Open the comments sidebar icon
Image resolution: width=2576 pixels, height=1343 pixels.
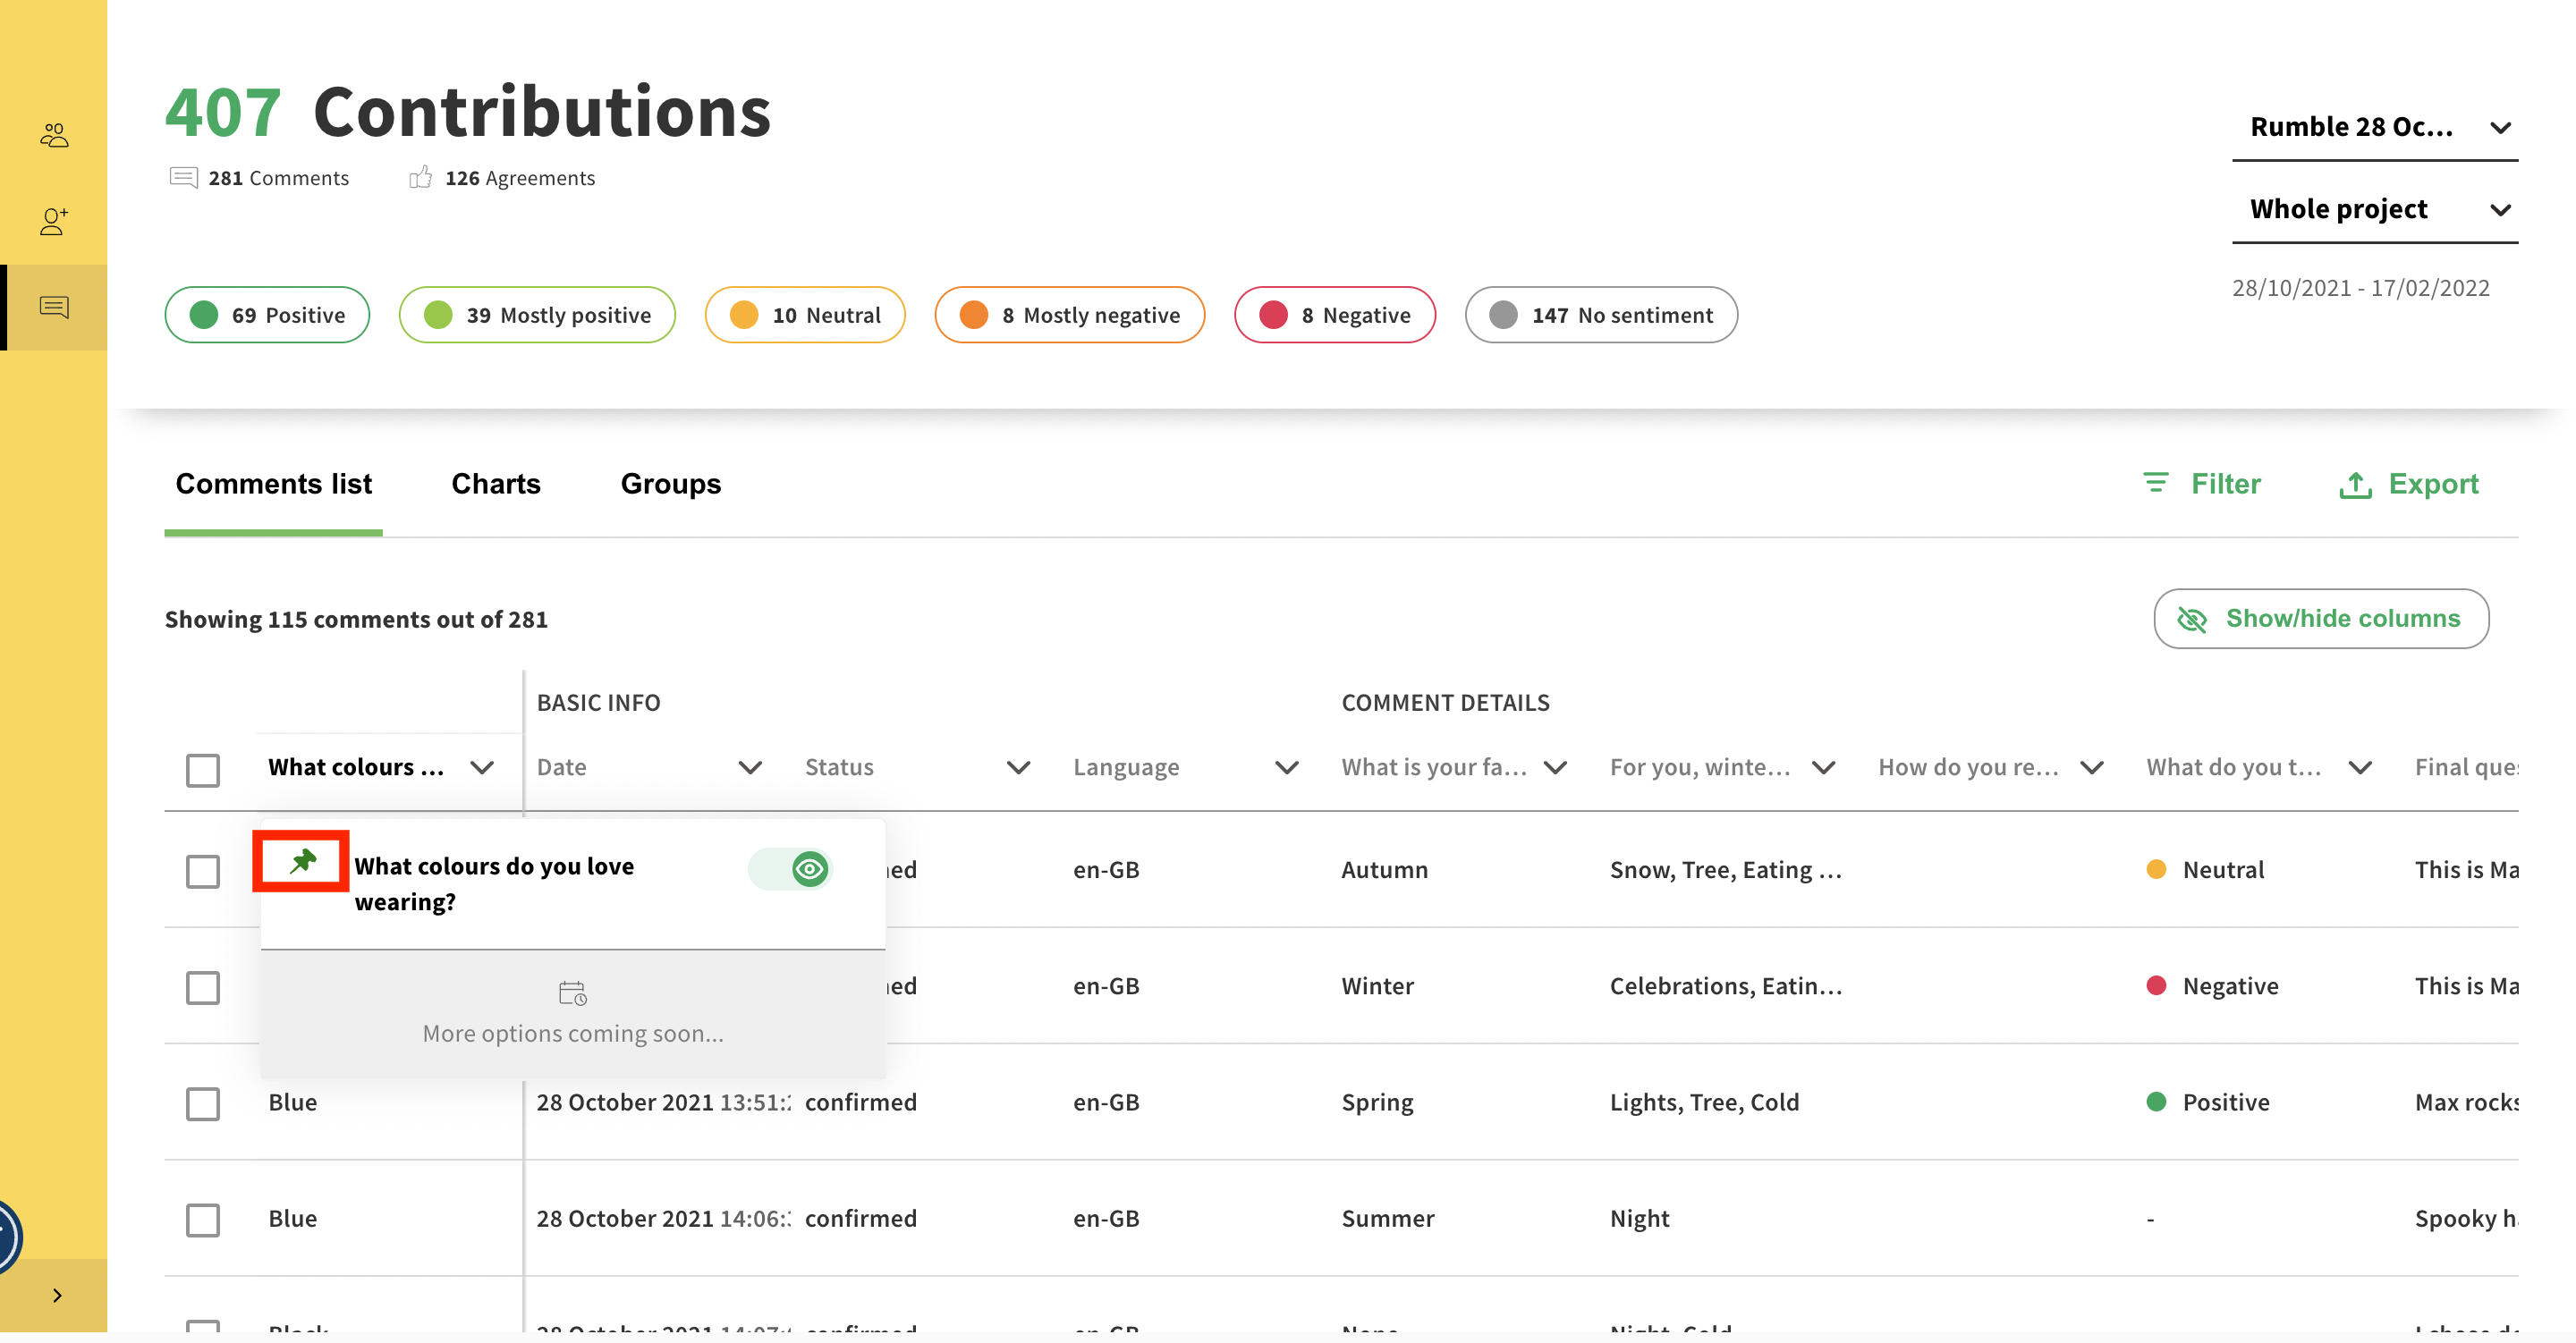[54, 307]
